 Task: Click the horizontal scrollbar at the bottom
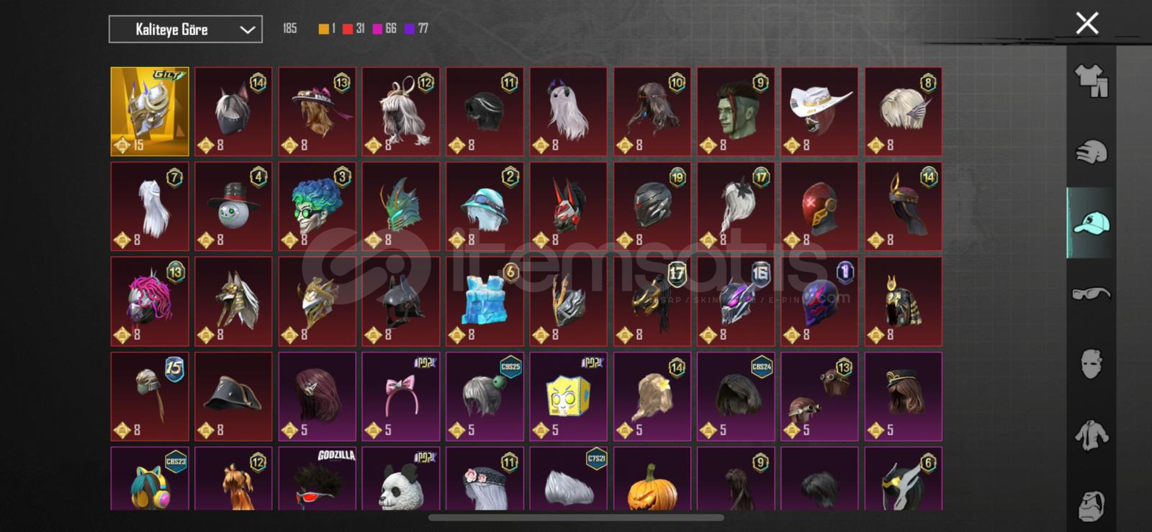pos(576,518)
